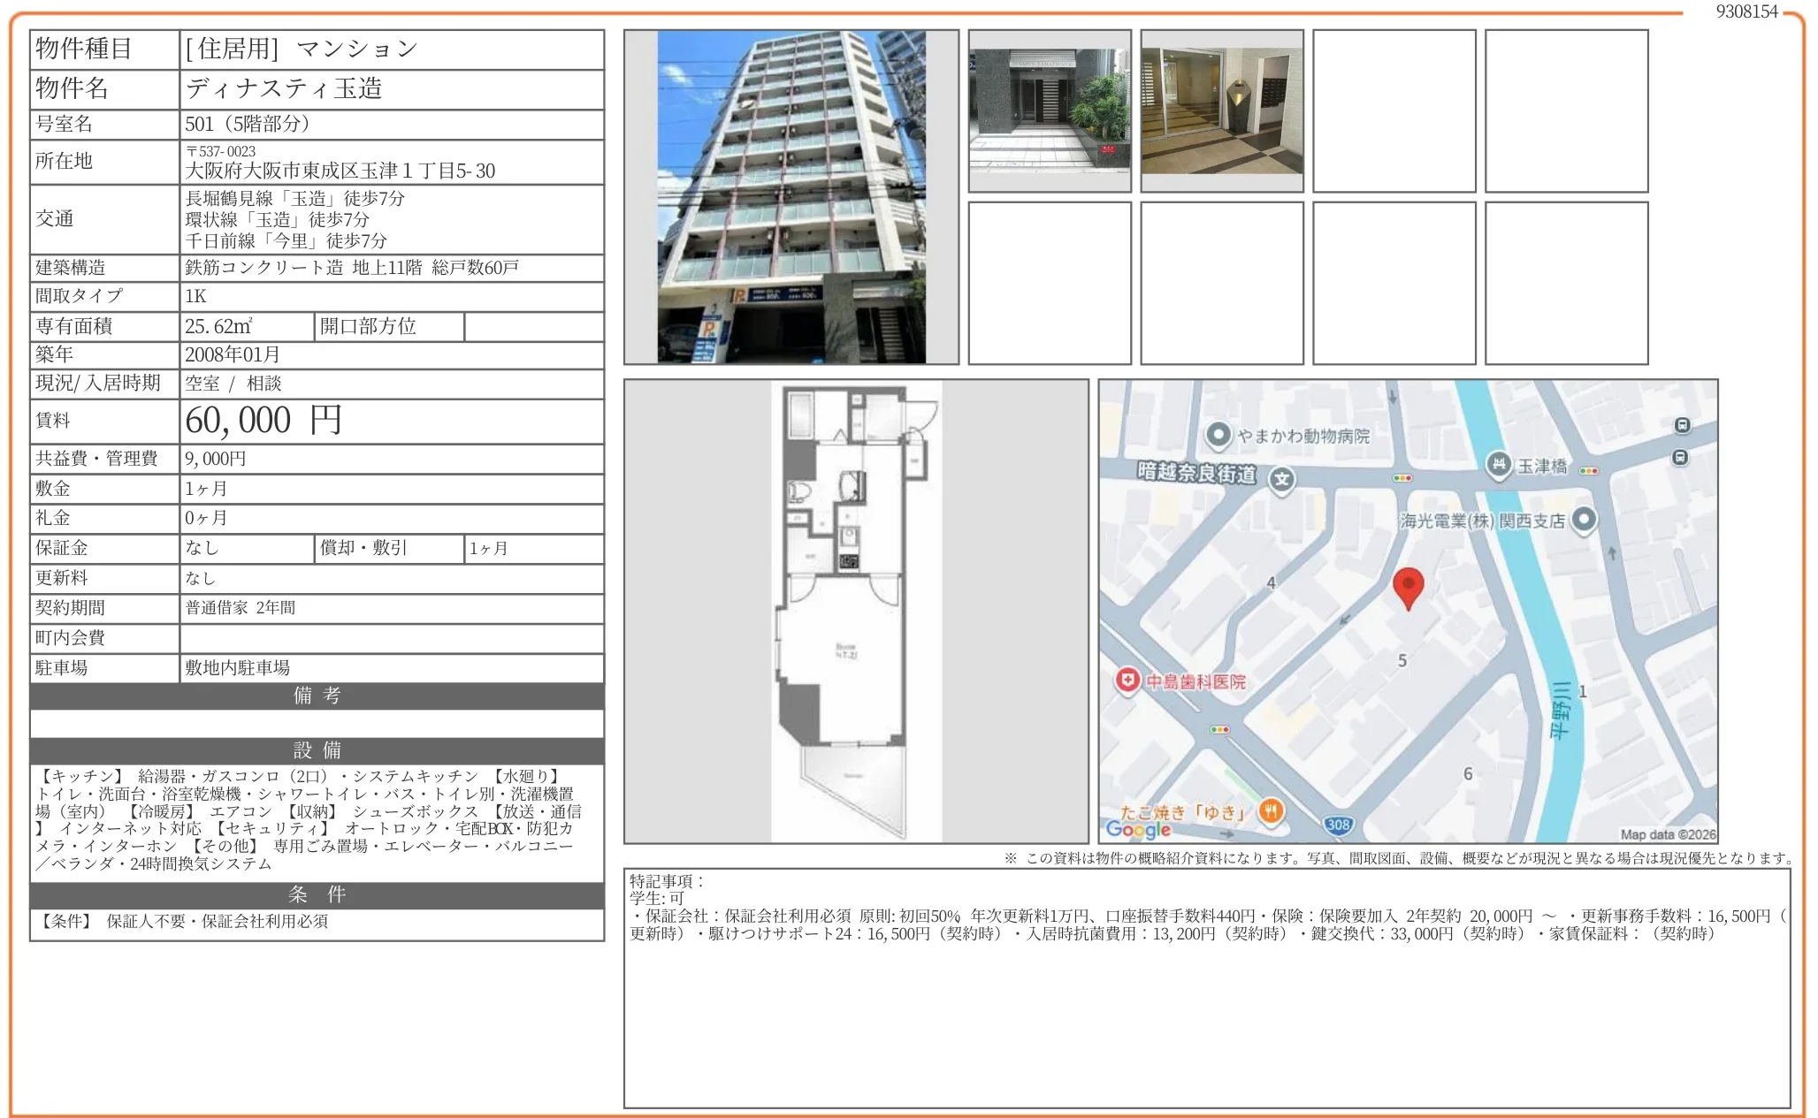
Task: Click the Google logo on the map
Action: (1138, 829)
